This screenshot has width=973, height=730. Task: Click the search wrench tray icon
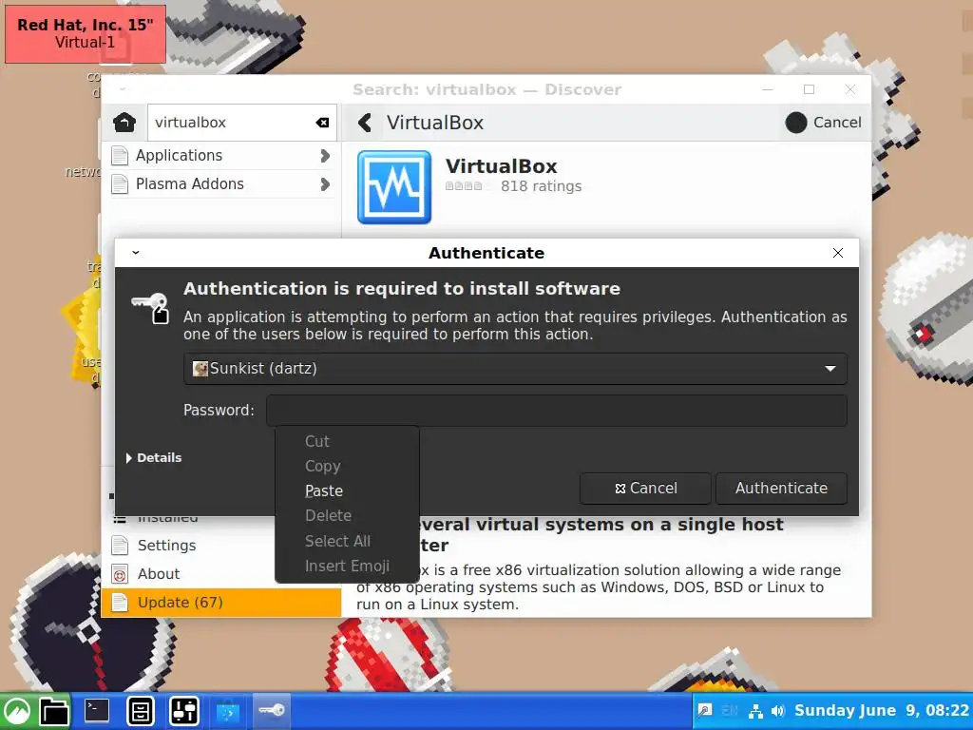(x=704, y=711)
